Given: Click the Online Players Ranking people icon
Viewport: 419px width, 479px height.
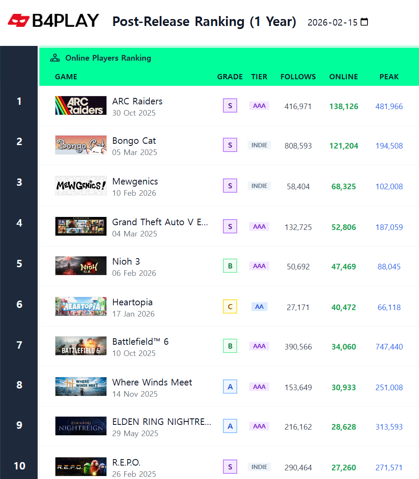Looking at the screenshot, I should point(55,58).
